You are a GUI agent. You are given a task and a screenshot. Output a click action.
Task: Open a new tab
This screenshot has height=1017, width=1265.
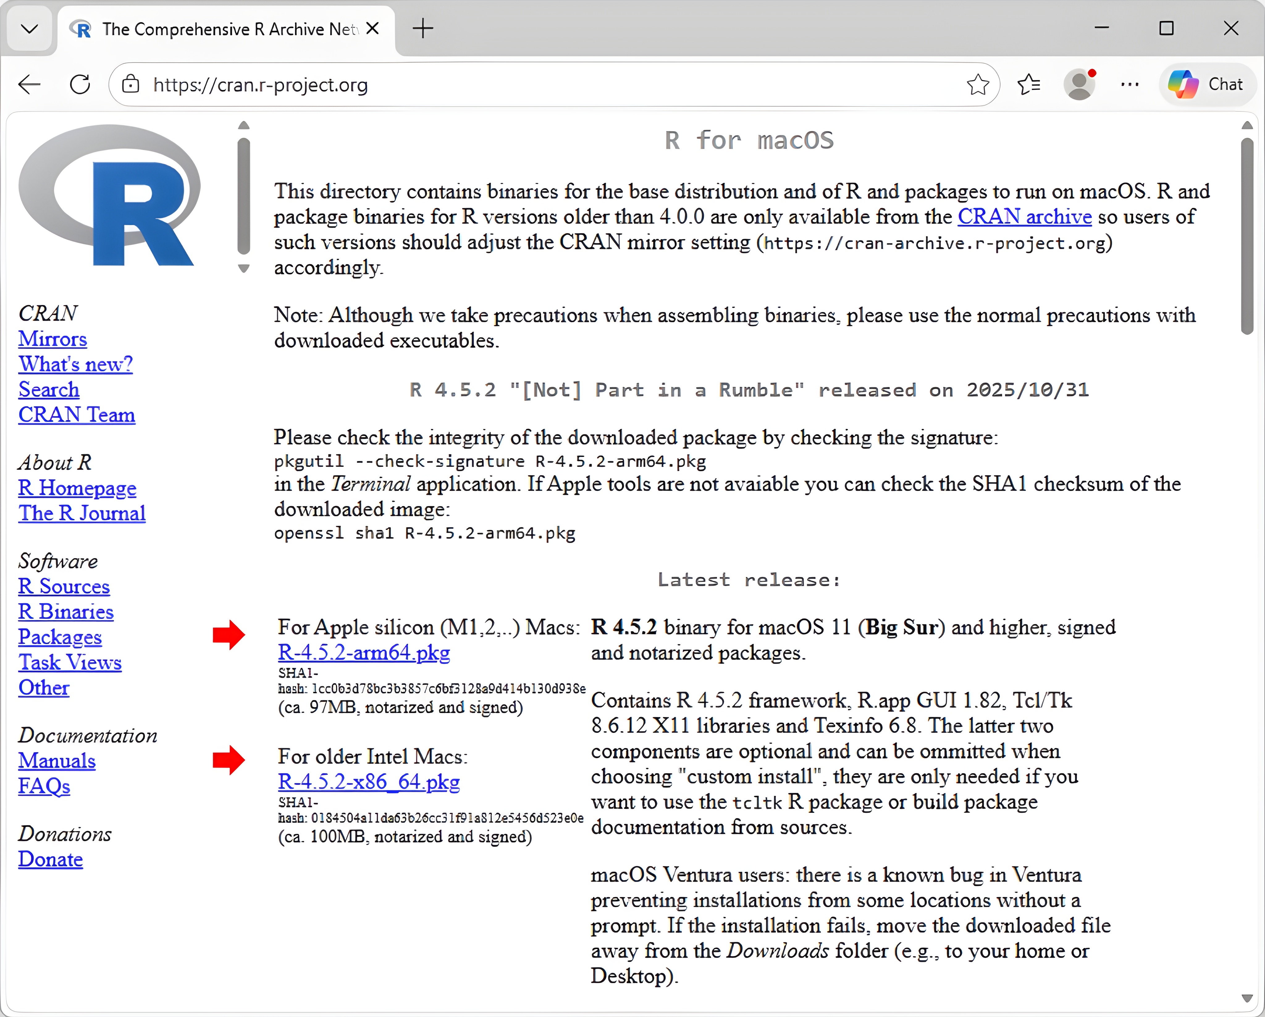422,28
